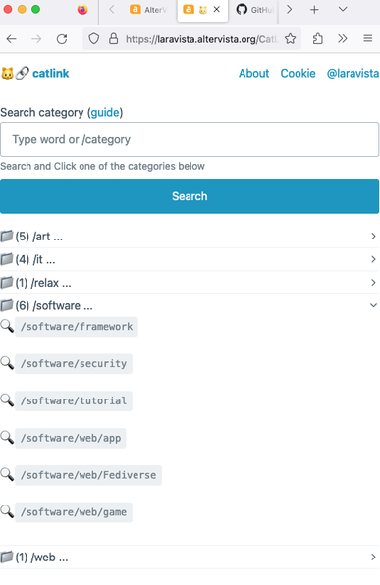This screenshot has height=585, width=380.
Task: Click magnifier icon beside /software/framework
Action: click(7, 326)
